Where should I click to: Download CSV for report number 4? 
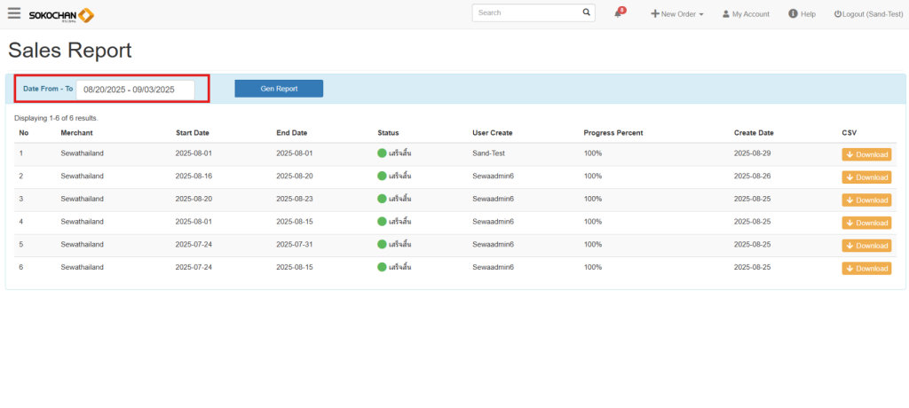tap(866, 223)
